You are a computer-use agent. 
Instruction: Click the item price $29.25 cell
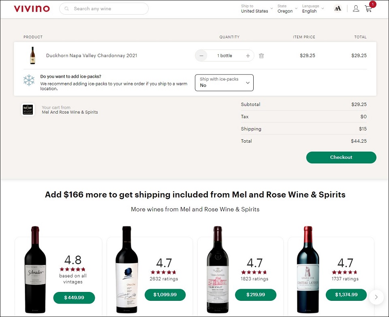308,56
